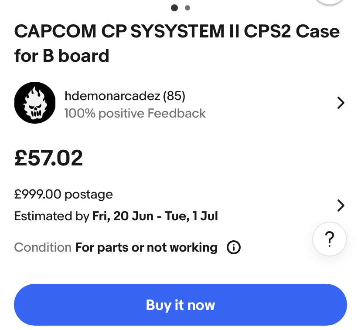Open the condition info icon
Screen dimensions: 361x330
tap(233, 247)
